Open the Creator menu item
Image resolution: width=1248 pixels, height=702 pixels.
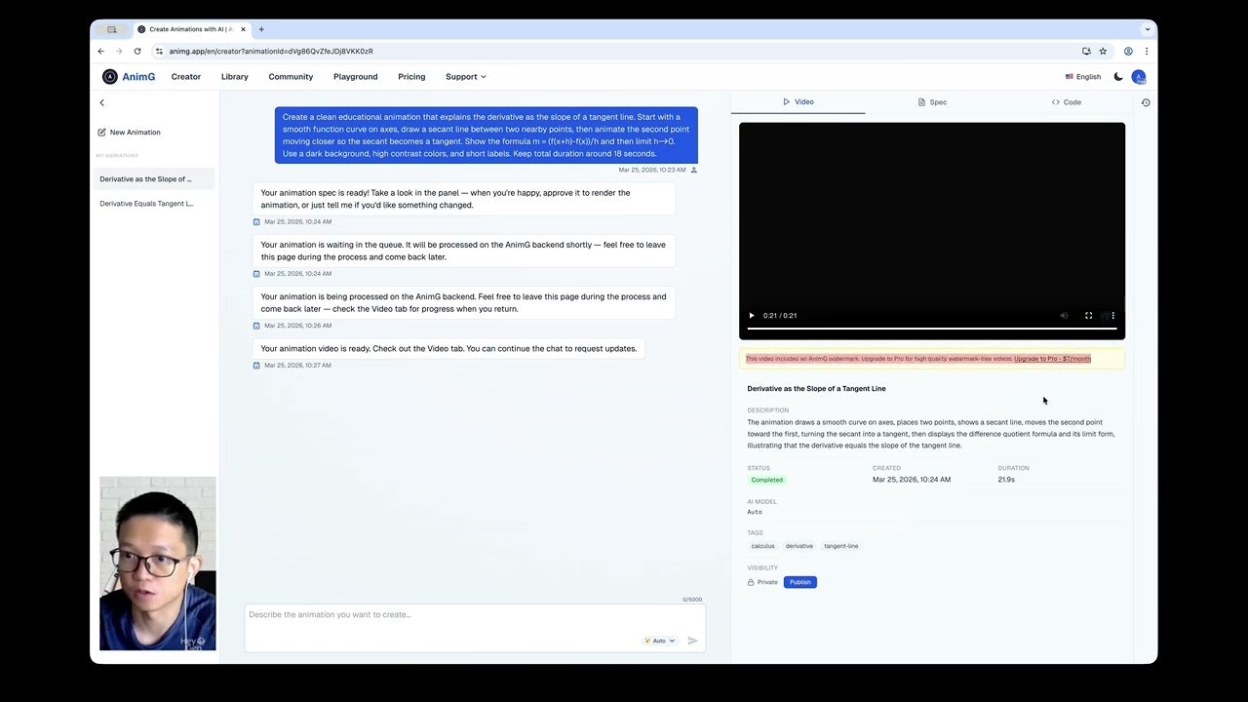(x=186, y=77)
